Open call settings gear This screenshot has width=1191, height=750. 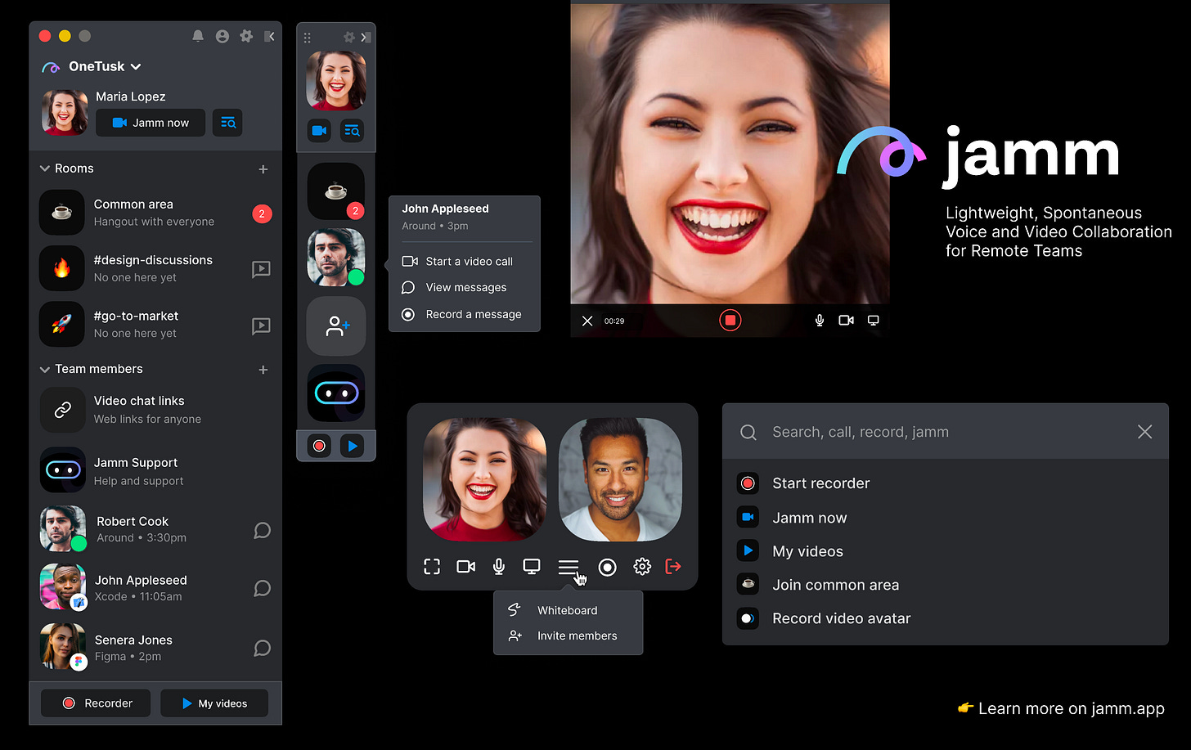click(642, 567)
